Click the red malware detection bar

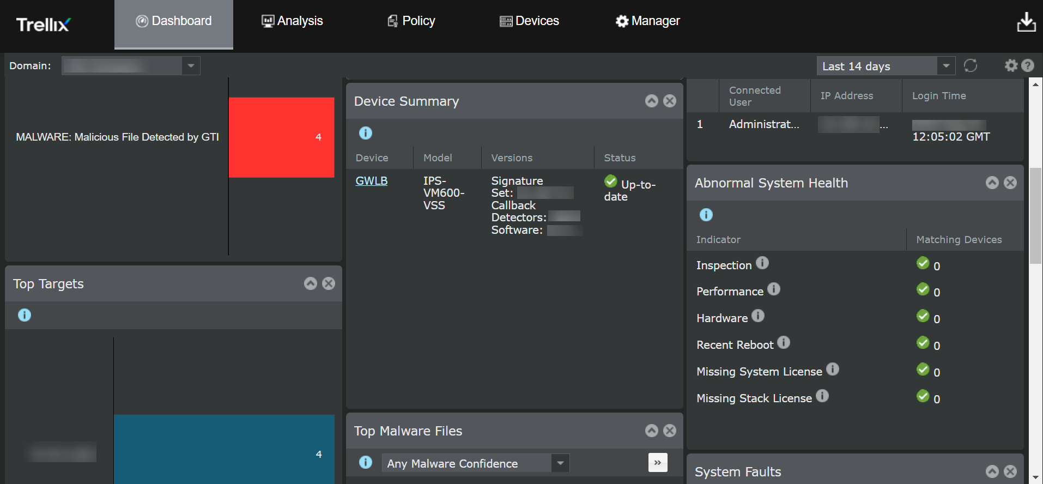pyautogui.click(x=281, y=137)
